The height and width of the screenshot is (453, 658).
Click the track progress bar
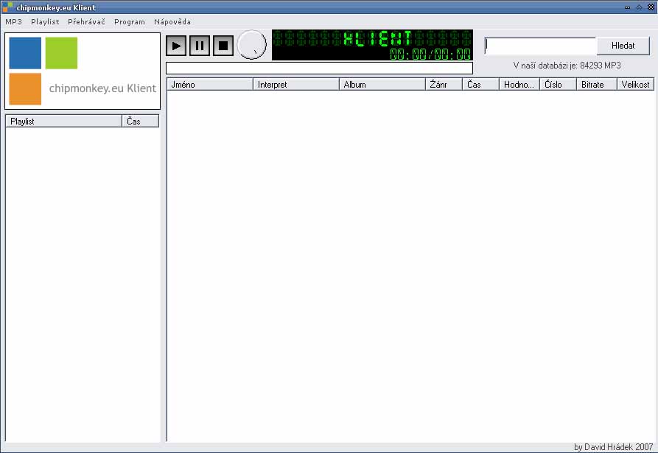click(x=319, y=68)
